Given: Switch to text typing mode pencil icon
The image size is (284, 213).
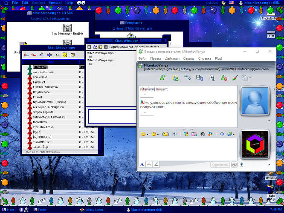Looking at the screenshot, I should coord(156,164).
